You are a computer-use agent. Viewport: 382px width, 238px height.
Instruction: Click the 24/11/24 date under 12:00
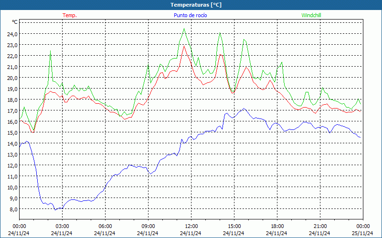191,233
